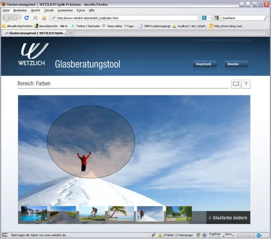Click the stop loading X icon
This screenshot has height=239, width=271.
pos(35,18)
